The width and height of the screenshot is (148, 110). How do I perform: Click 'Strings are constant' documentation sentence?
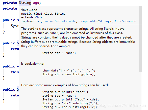77,38
